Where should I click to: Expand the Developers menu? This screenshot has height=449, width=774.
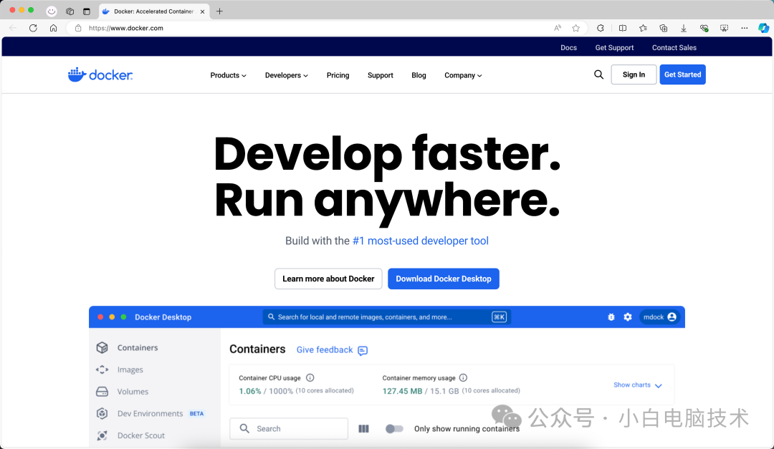pyautogui.click(x=286, y=75)
